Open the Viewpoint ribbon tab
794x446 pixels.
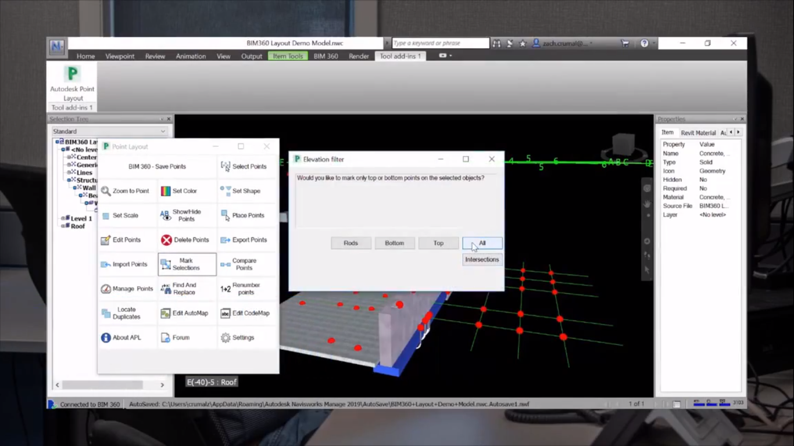coord(120,56)
